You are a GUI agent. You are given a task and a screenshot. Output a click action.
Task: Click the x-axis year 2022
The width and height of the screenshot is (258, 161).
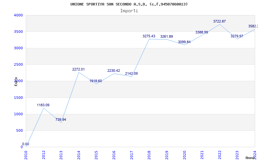point(220,155)
